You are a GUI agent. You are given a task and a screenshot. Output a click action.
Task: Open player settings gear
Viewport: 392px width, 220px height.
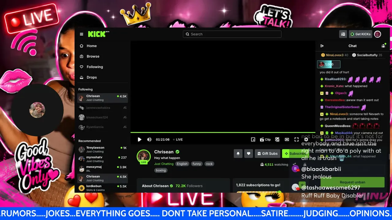(306, 139)
